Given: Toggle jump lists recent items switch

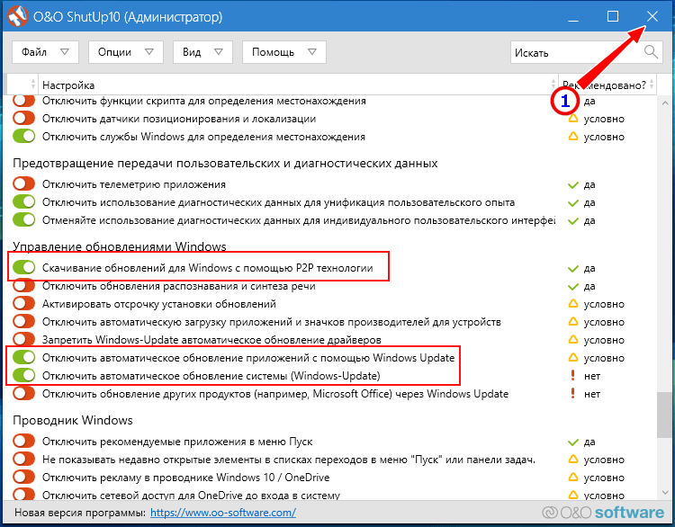Looking at the screenshot, I should (23, 459).
